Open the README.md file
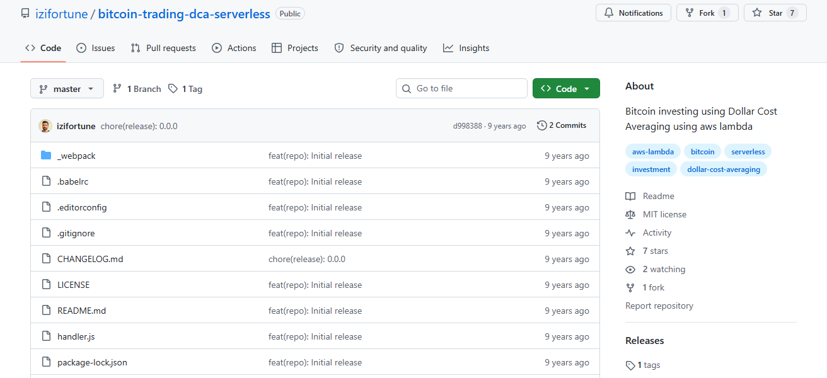The width and height of the screenshot is (827, 378). click(x=81, y=311)
